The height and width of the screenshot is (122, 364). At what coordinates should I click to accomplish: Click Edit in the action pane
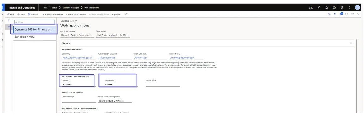pyautogui.click(x=10, y=15)
